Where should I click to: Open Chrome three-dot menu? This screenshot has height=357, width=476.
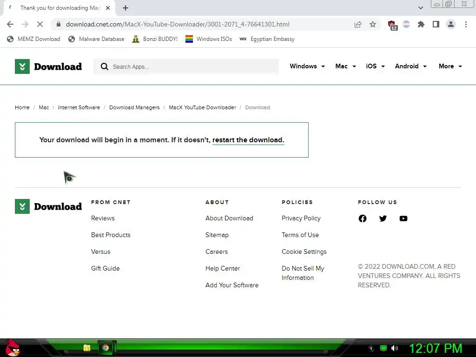[466, 24]
